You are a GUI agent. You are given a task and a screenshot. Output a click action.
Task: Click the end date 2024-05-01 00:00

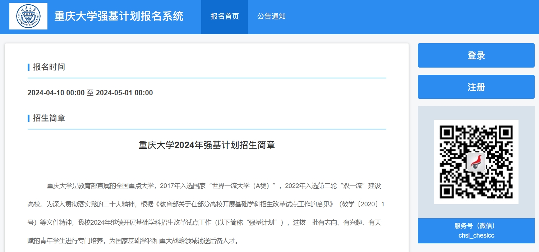pyautogui.click(x=124, y=93)
